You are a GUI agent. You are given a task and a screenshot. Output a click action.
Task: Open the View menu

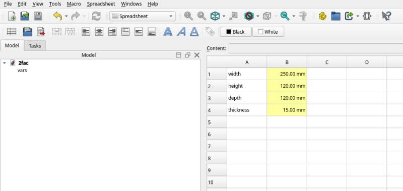pyautogui.click(x=37, y=4)
